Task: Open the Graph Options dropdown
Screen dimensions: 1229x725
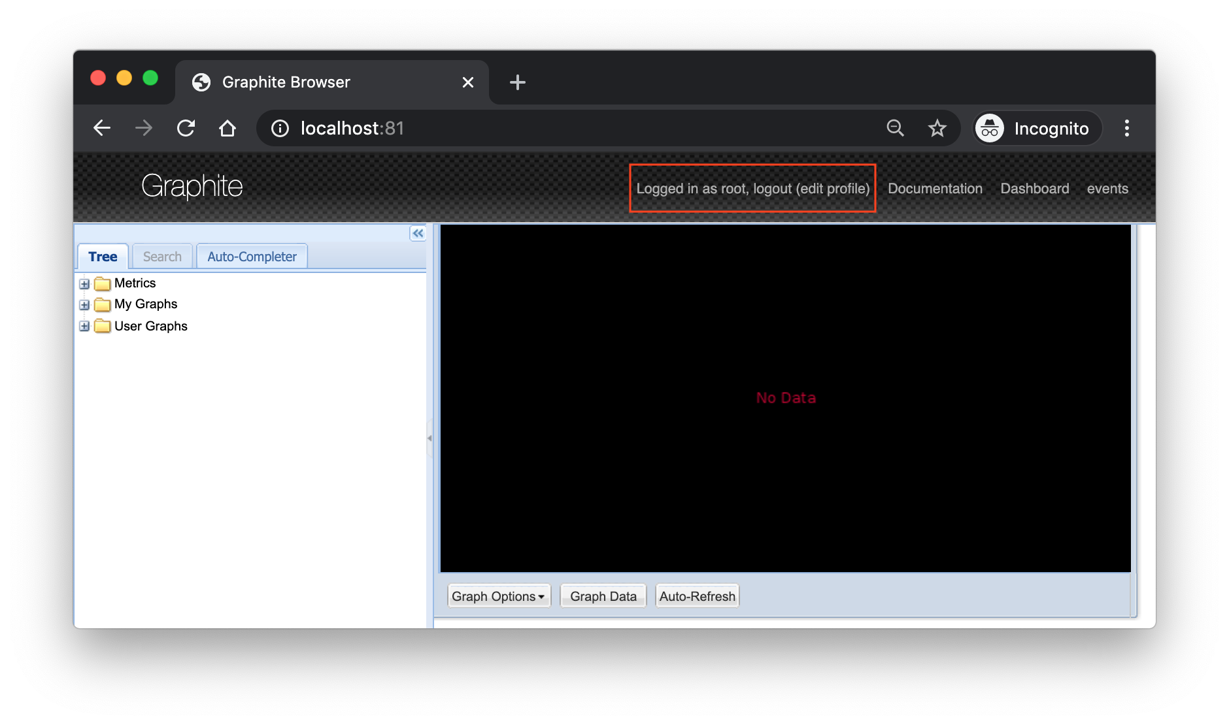Action: point(499,596)
